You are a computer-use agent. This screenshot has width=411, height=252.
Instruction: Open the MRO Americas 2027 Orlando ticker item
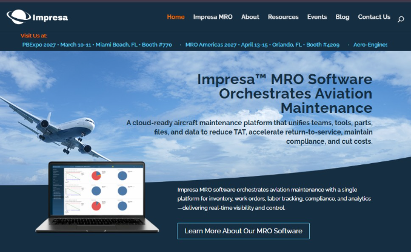[x=262, y=45]
